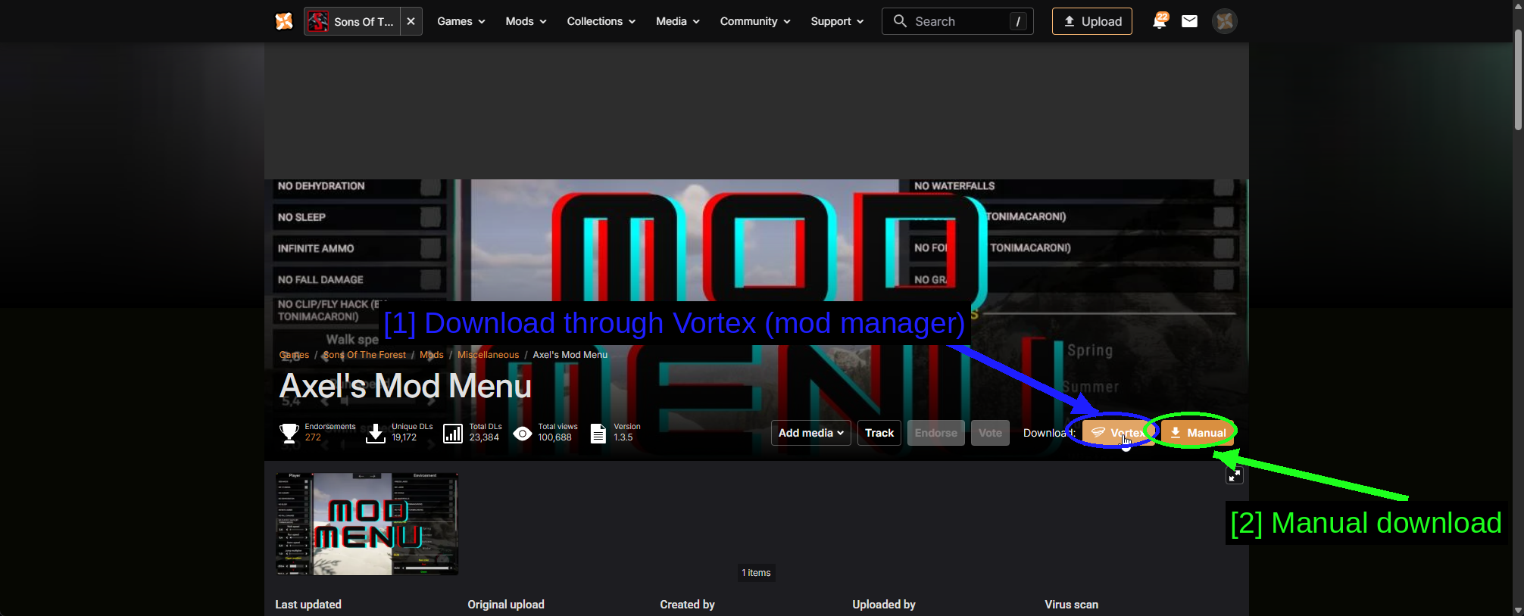Expand the Community menu
1524x616 pixels.
pos(755,21)
